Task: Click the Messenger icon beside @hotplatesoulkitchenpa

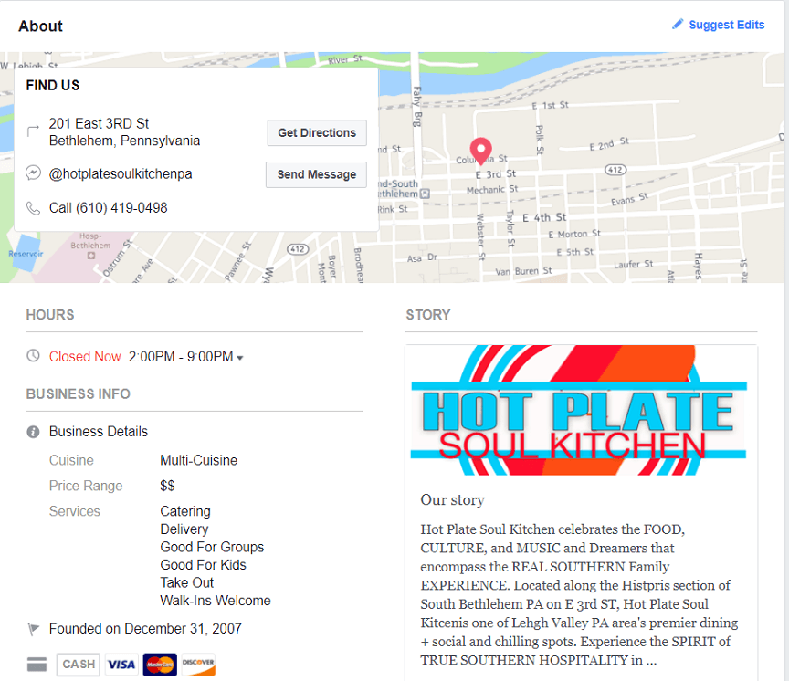Action: 33,173
